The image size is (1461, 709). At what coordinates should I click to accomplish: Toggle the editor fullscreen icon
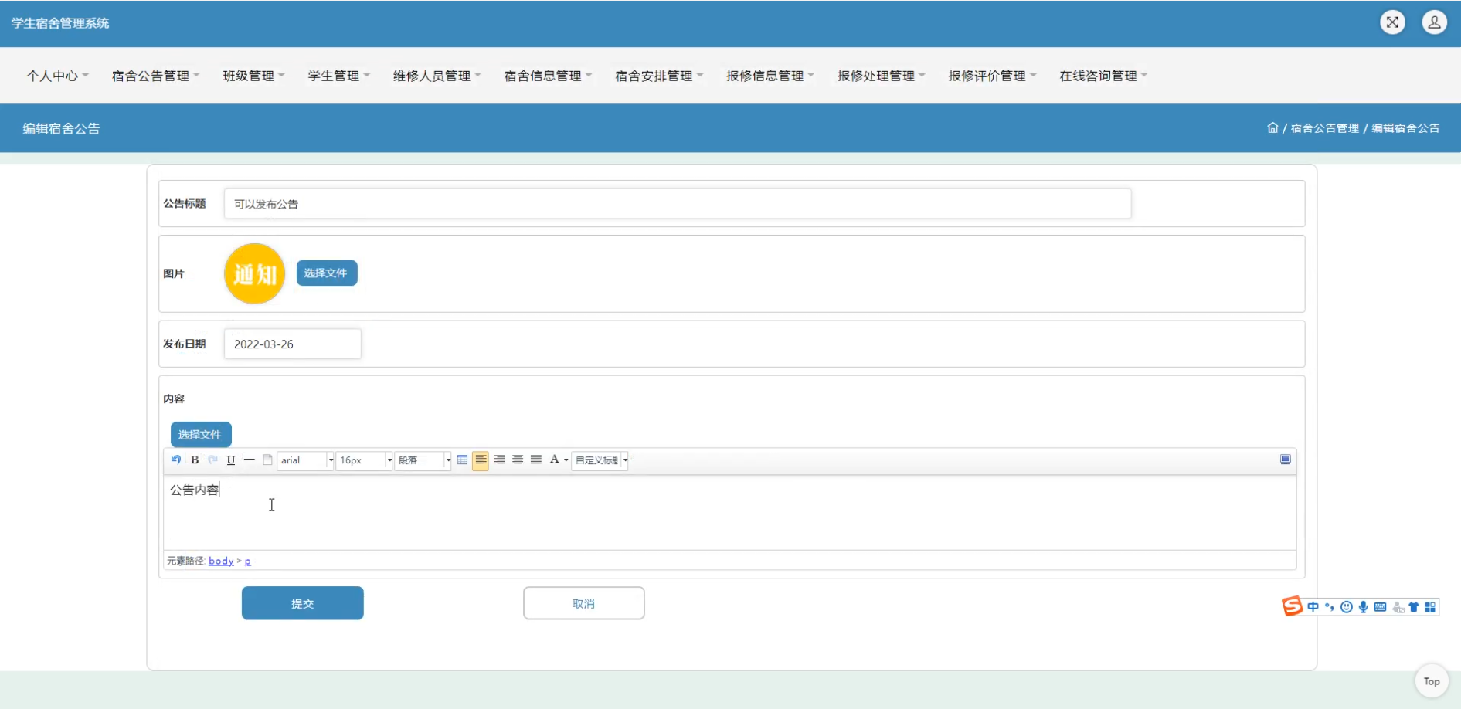point(1286,460)
